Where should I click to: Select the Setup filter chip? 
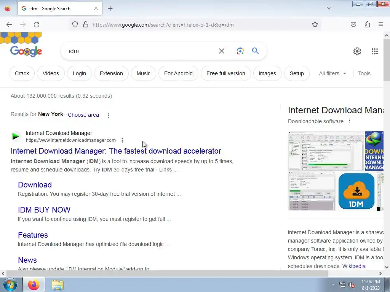pos(297,73)
